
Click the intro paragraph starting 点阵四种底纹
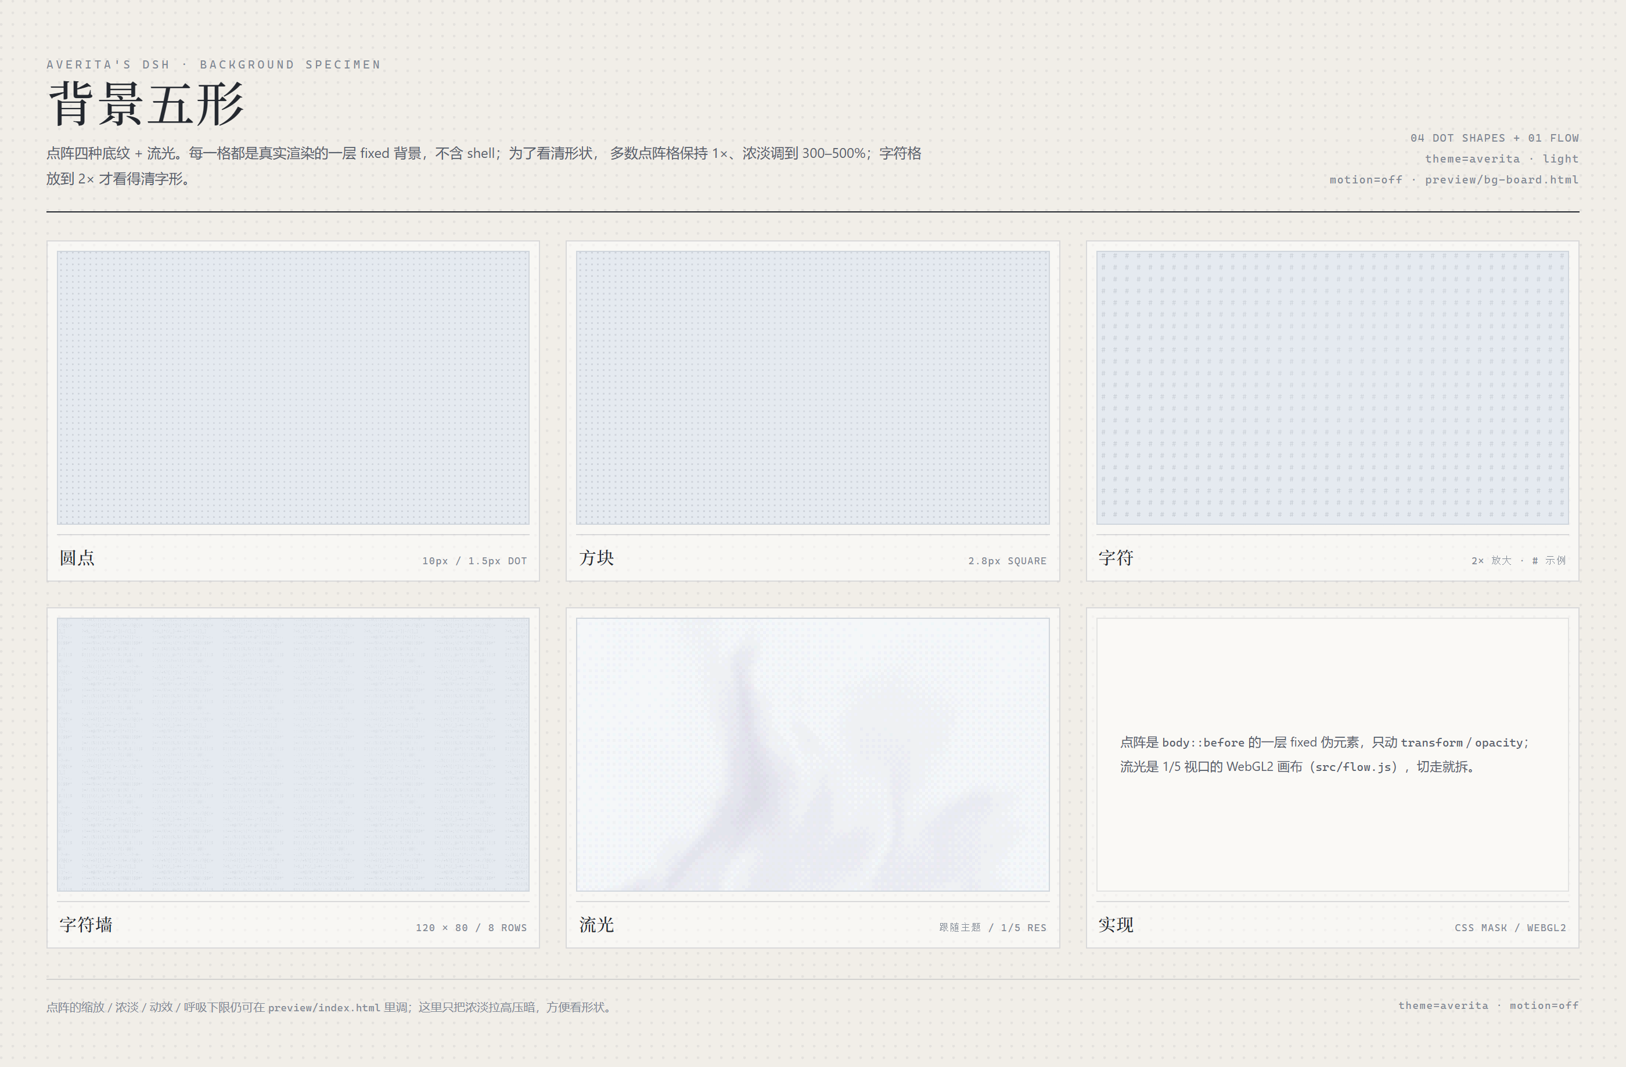pos(484,165)
